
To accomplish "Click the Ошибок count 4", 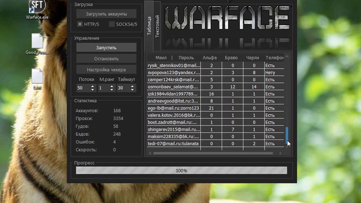I will [x=115, y=142].
